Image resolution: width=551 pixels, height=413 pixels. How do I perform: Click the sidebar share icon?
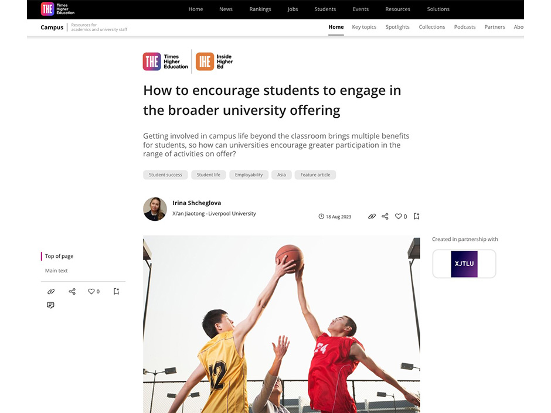pyautogui.click(x=72, y=292)
